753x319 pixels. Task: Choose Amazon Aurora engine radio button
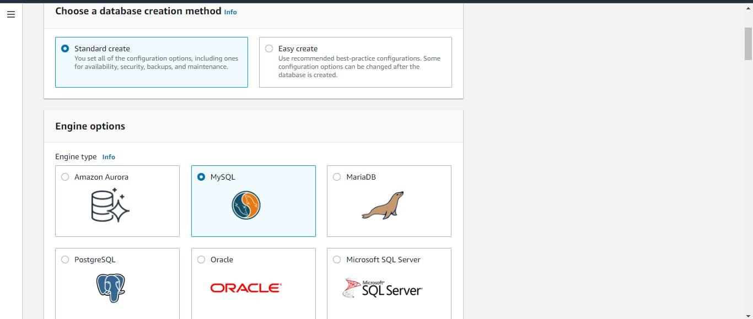[65, 177]
